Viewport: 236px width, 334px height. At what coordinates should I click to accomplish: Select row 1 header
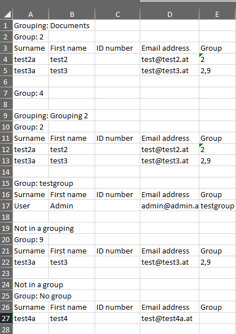pos(6,25)
